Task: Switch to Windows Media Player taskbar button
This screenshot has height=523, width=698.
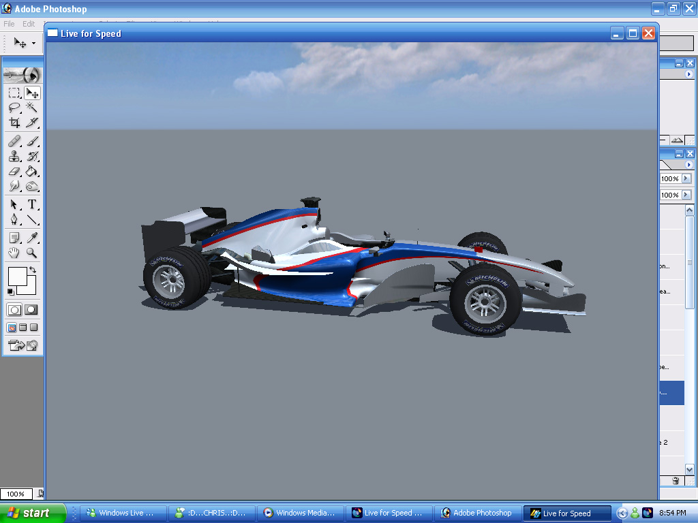Action: 301,513
